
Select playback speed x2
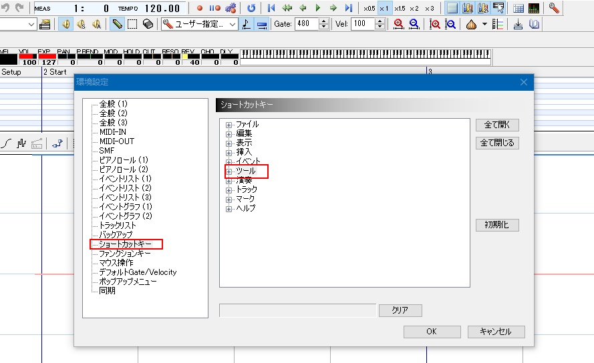(414, 8)
